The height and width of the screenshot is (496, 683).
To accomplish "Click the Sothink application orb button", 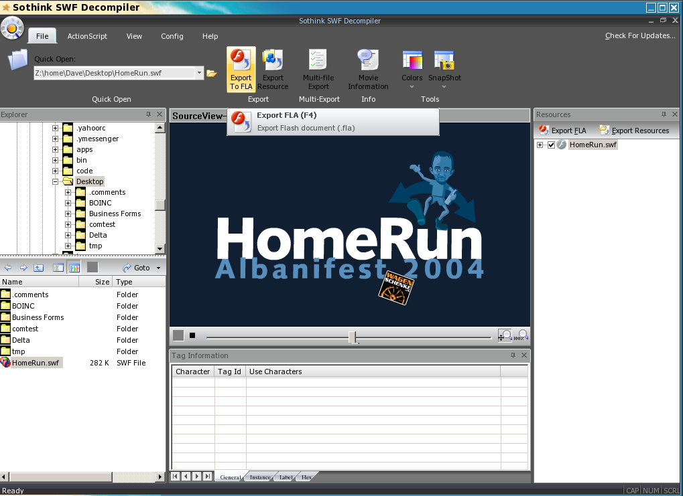I will pos(12,28).
